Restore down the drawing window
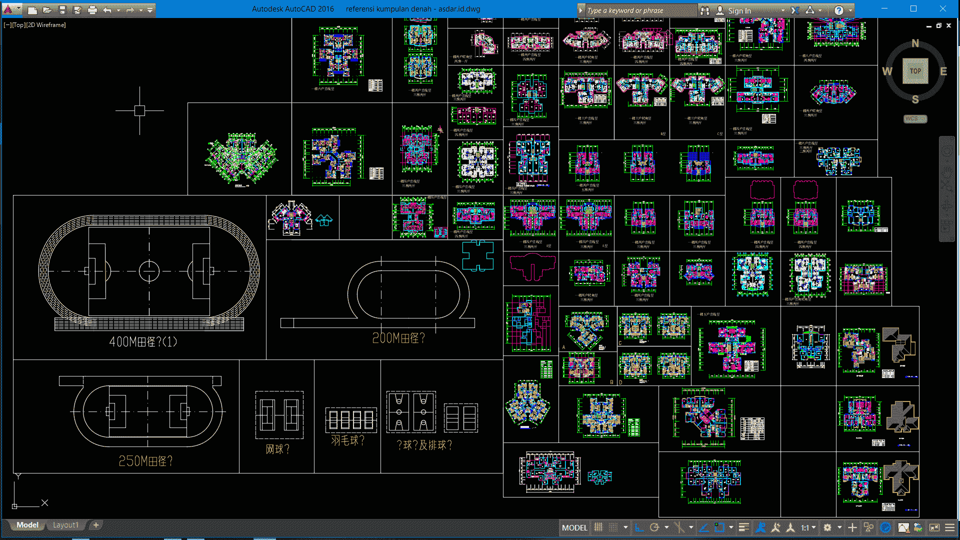 [x=939, y=25]
